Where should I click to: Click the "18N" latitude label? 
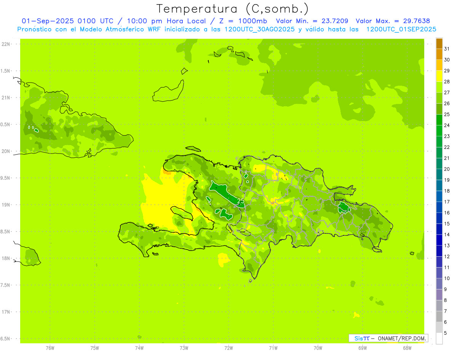(x=6, y=258)
